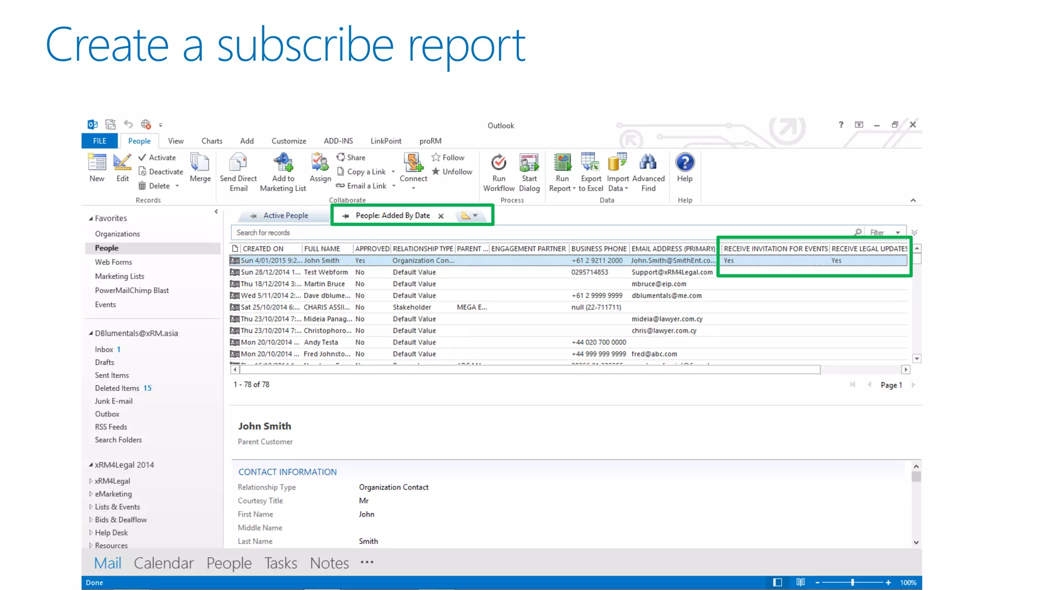The width and height of the screenshot is (1050, 590).
Task: Expand the Help Desk tree node
Action: [x=91, y=533]
